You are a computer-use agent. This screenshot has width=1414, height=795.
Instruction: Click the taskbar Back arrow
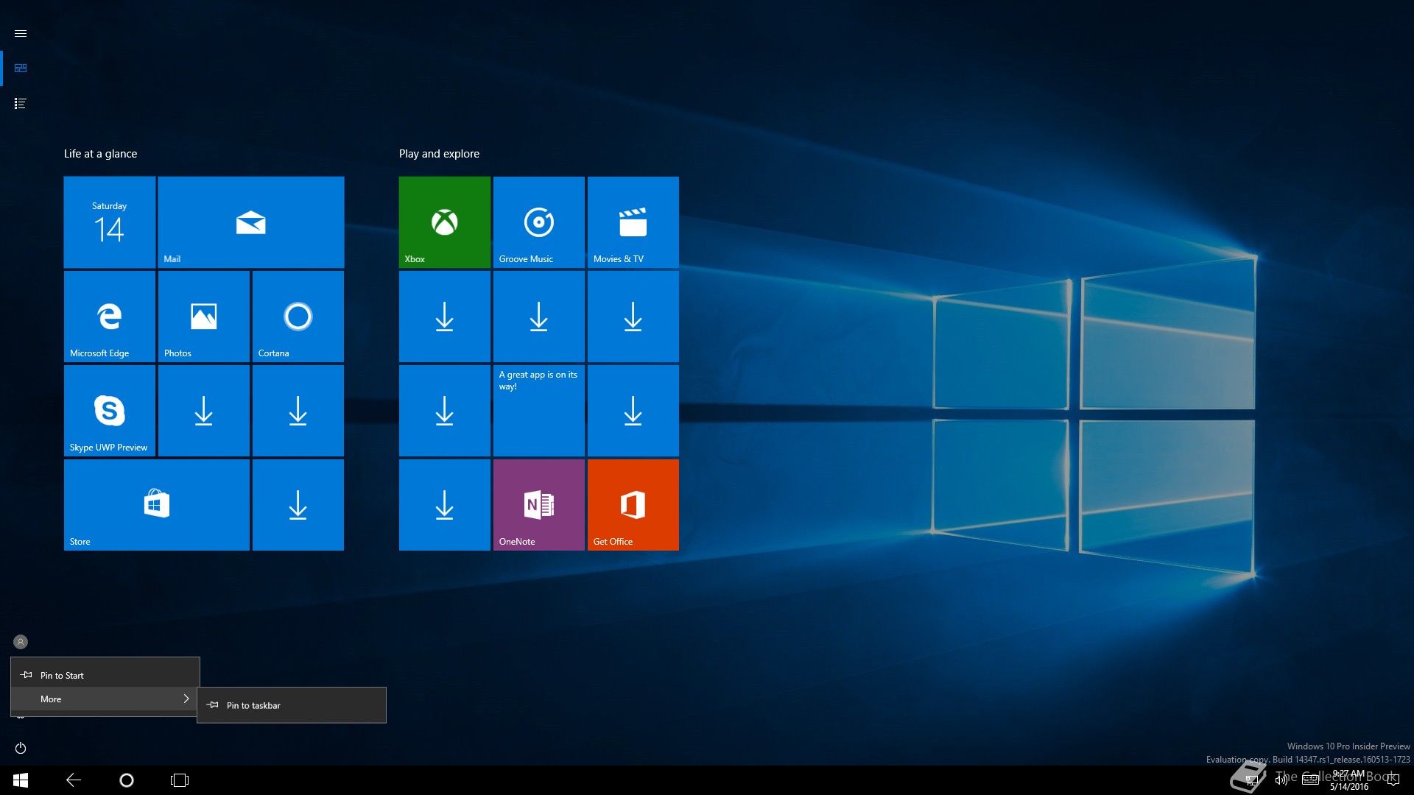74,780
